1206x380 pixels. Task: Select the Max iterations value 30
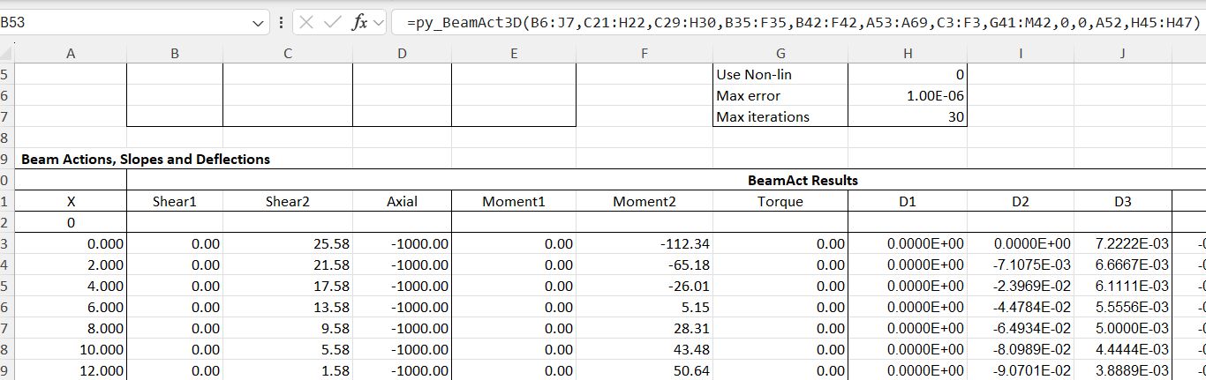(907, 116)
